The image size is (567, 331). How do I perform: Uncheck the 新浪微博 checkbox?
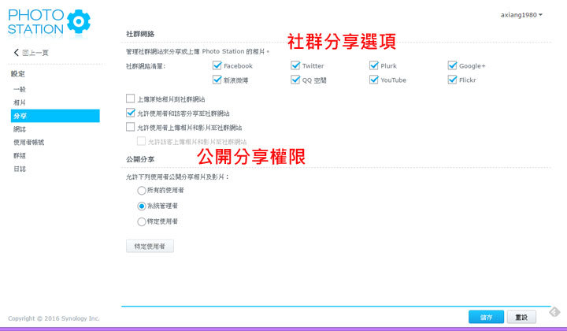(x=217, y=80)
